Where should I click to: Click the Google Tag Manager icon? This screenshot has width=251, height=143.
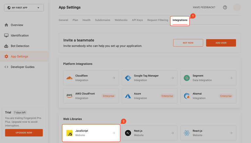click(x=128, y=78)
